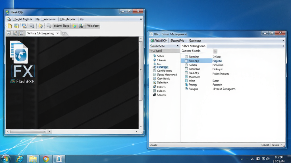This screenshot has height=163, width=291.
Task: Open the first text menu in FlashFXP menu bar
Action: 23,19
